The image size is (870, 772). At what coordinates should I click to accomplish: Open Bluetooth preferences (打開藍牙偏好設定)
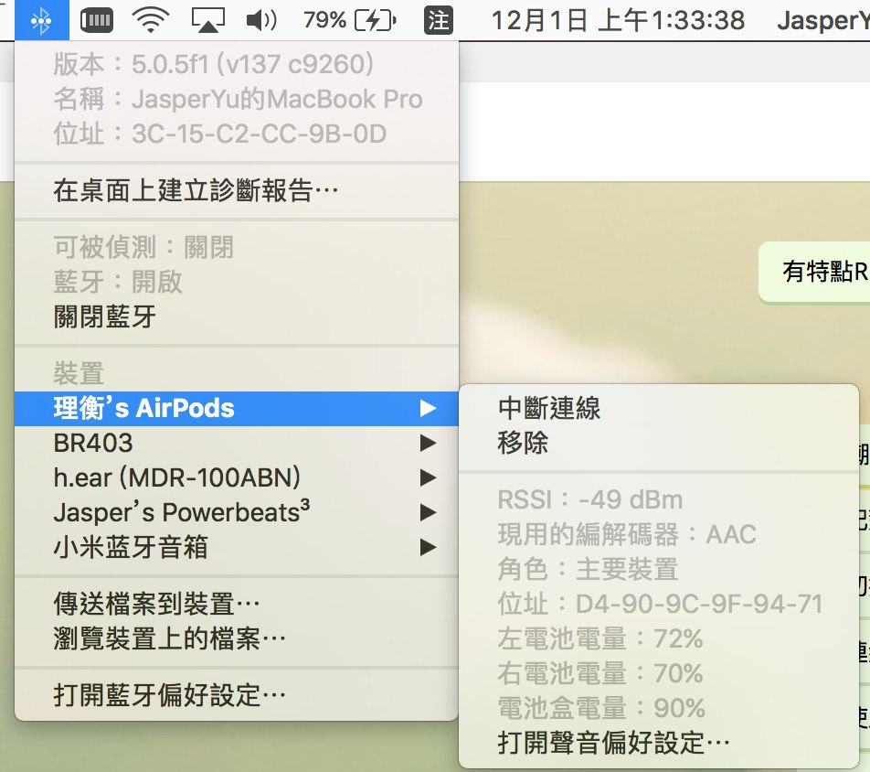[x=237, y=695]
